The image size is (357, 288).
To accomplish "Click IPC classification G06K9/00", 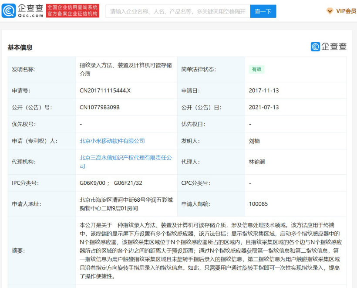I will click(93, 183).
